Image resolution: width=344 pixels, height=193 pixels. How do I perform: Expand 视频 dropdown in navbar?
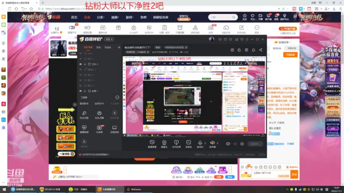[115, 17]
